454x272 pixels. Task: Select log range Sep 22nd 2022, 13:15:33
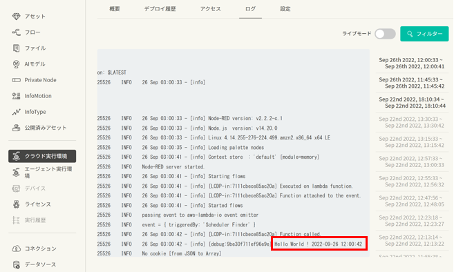(412, 142)
